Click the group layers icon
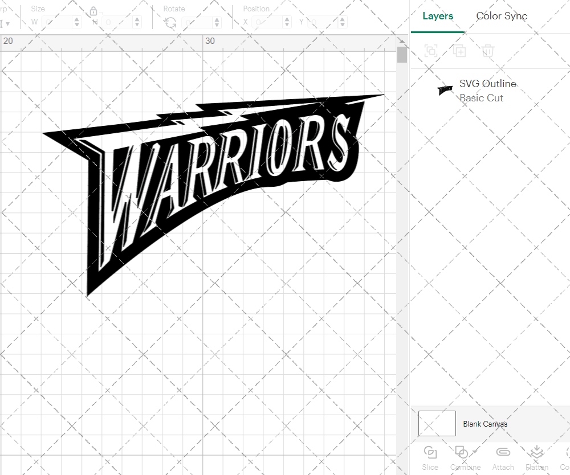Screen dimensions: 570x475 [x=431, y=51]
